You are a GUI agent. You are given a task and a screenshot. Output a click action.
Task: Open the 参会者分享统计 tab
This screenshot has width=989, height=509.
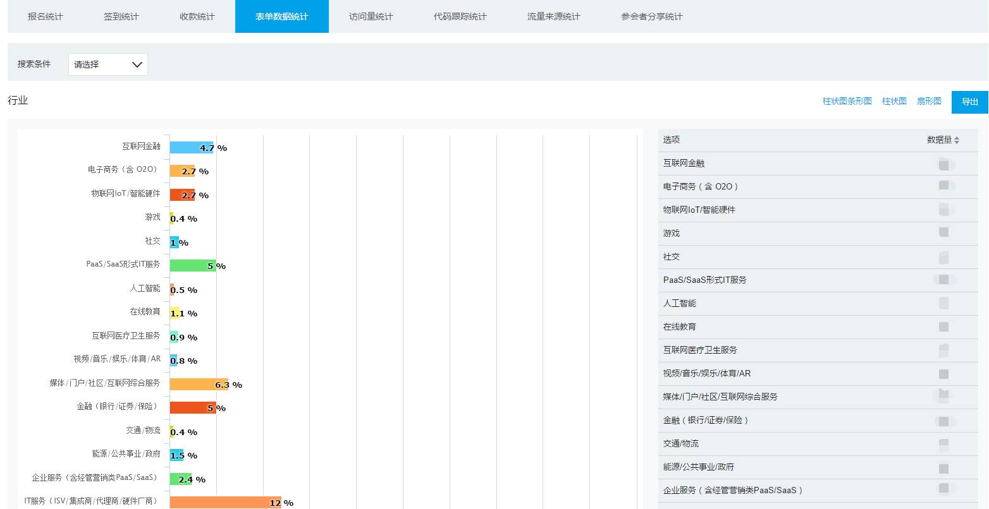(x=652, y=16)
